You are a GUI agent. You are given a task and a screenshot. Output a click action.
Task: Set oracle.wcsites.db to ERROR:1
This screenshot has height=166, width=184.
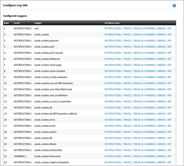pos(162,108)
